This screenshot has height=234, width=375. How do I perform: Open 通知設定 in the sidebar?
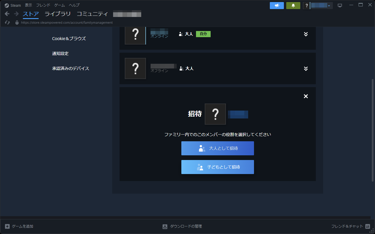[60, 54]
